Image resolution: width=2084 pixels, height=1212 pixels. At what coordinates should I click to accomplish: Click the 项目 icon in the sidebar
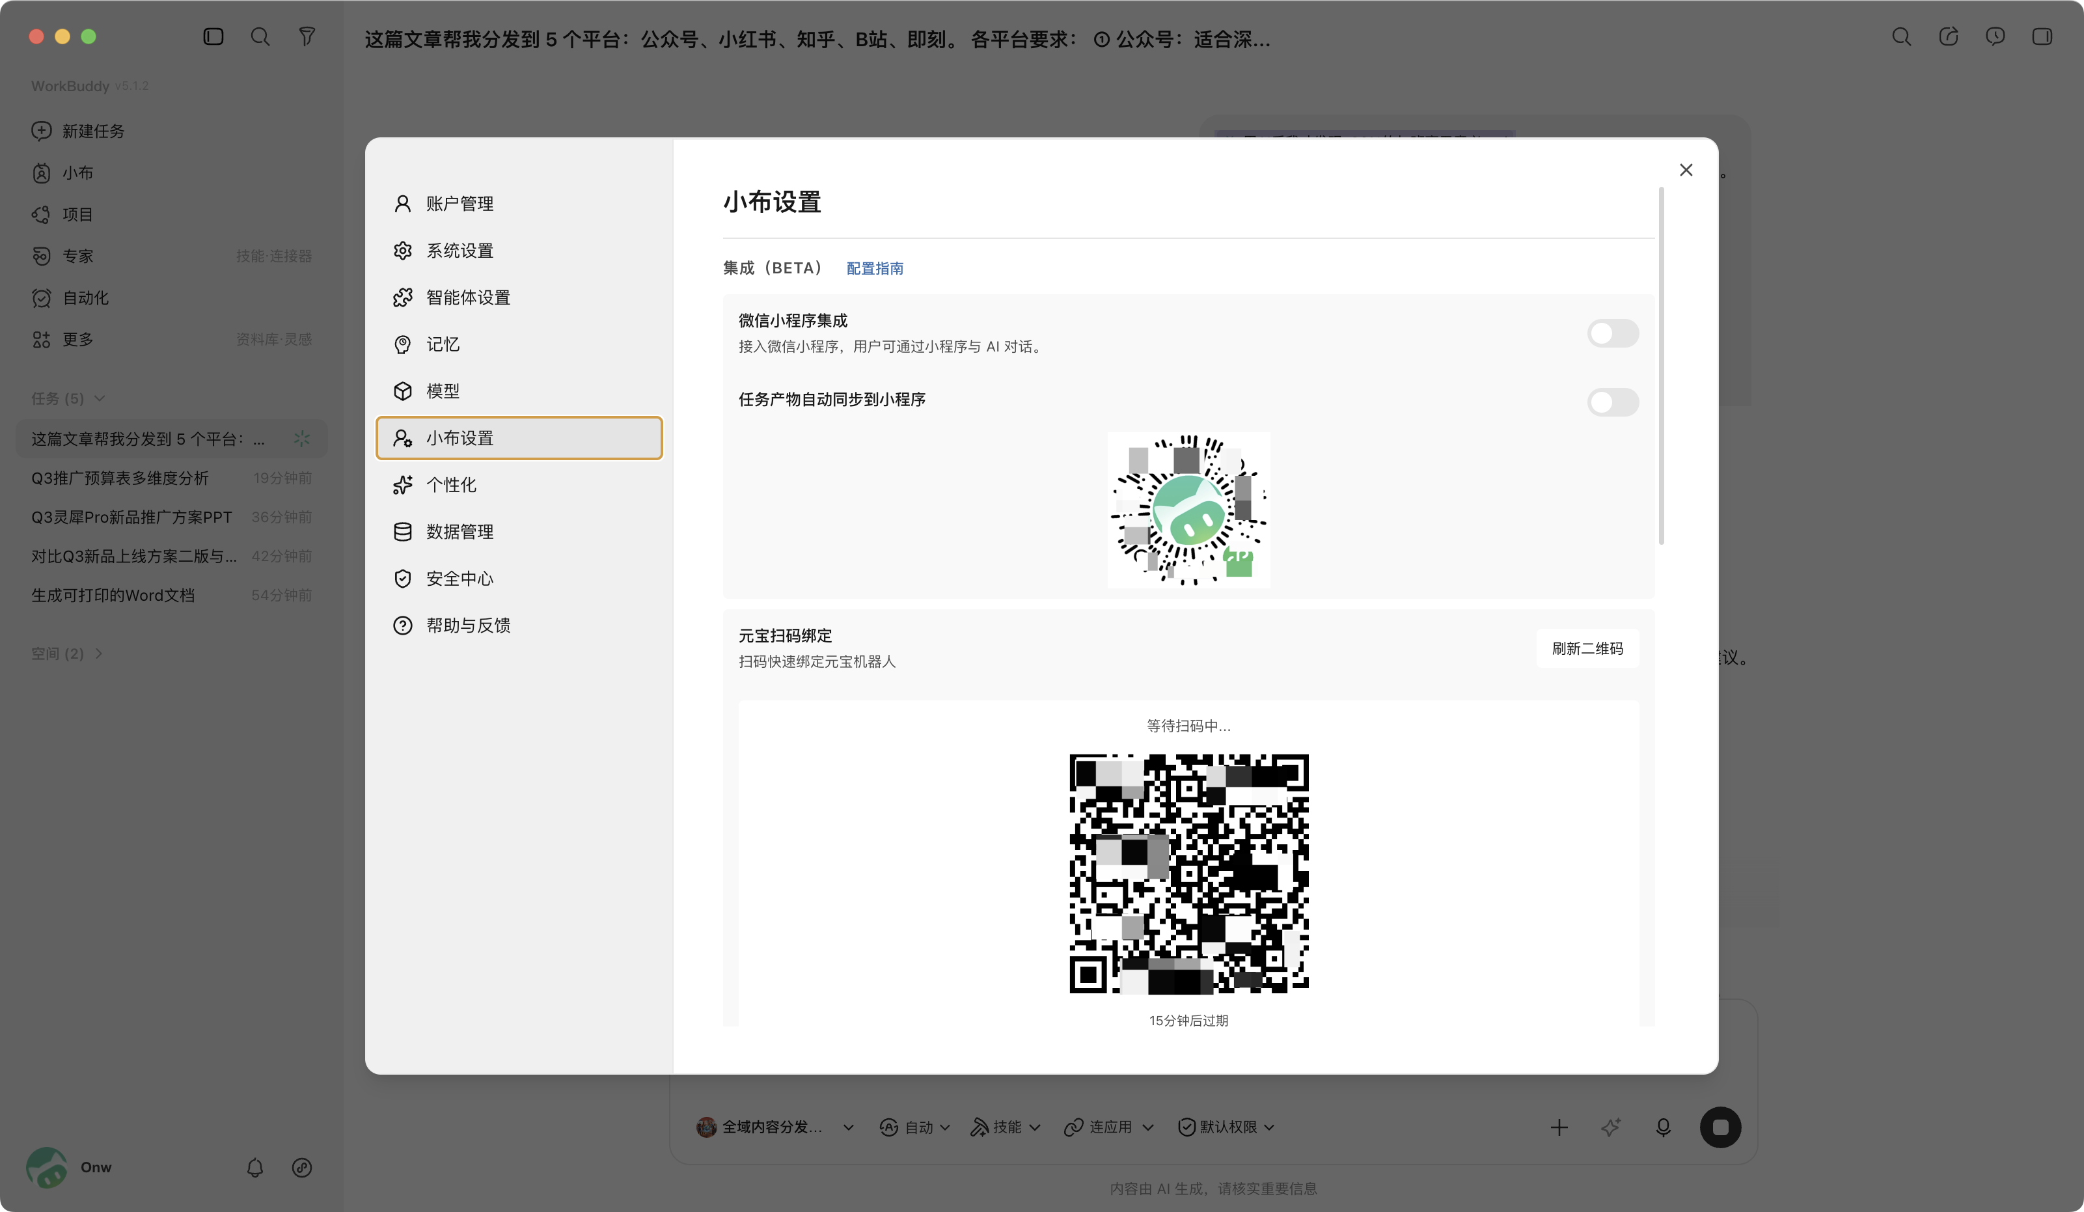coord(42,214)
